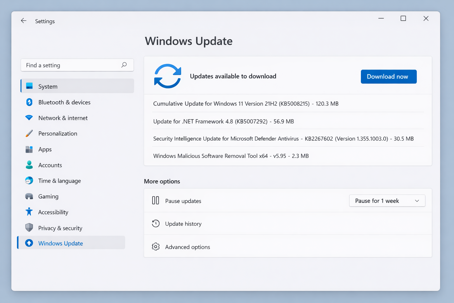Screen dimensions: 454x303
Task: Click the magnifier icon in search box
Action: coord(124,65)
